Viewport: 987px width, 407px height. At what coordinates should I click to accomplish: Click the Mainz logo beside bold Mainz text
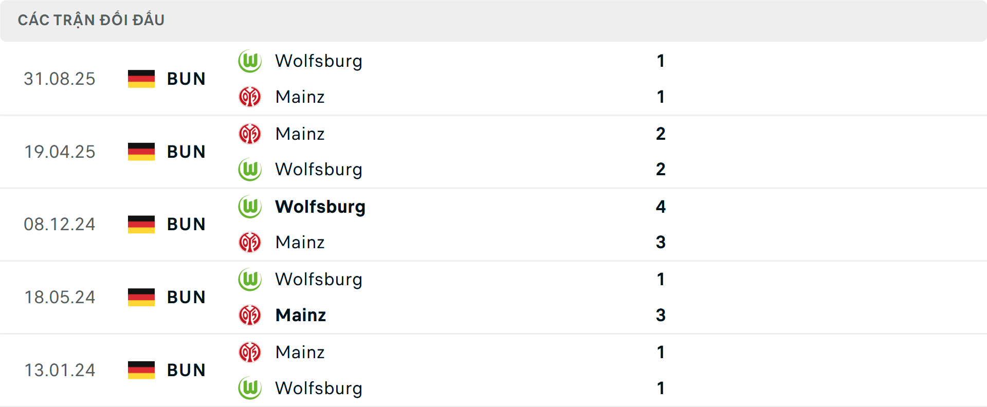point(250,316)
